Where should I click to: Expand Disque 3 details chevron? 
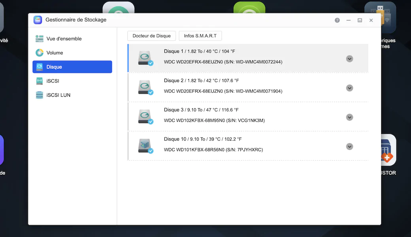349,117
